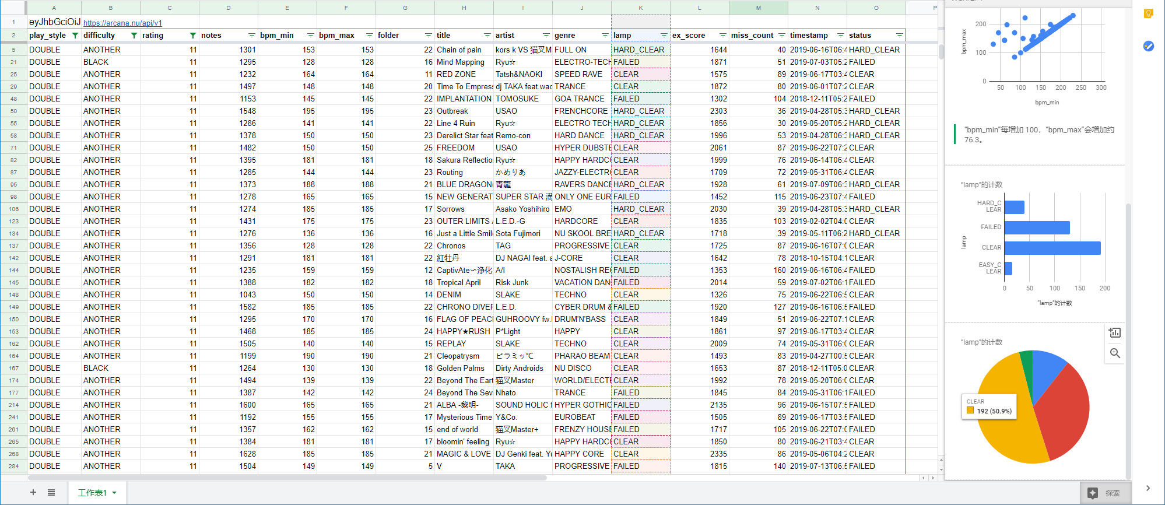Select column K header
The width and height of the screenshot is (1165, 505).
(640, 8)
